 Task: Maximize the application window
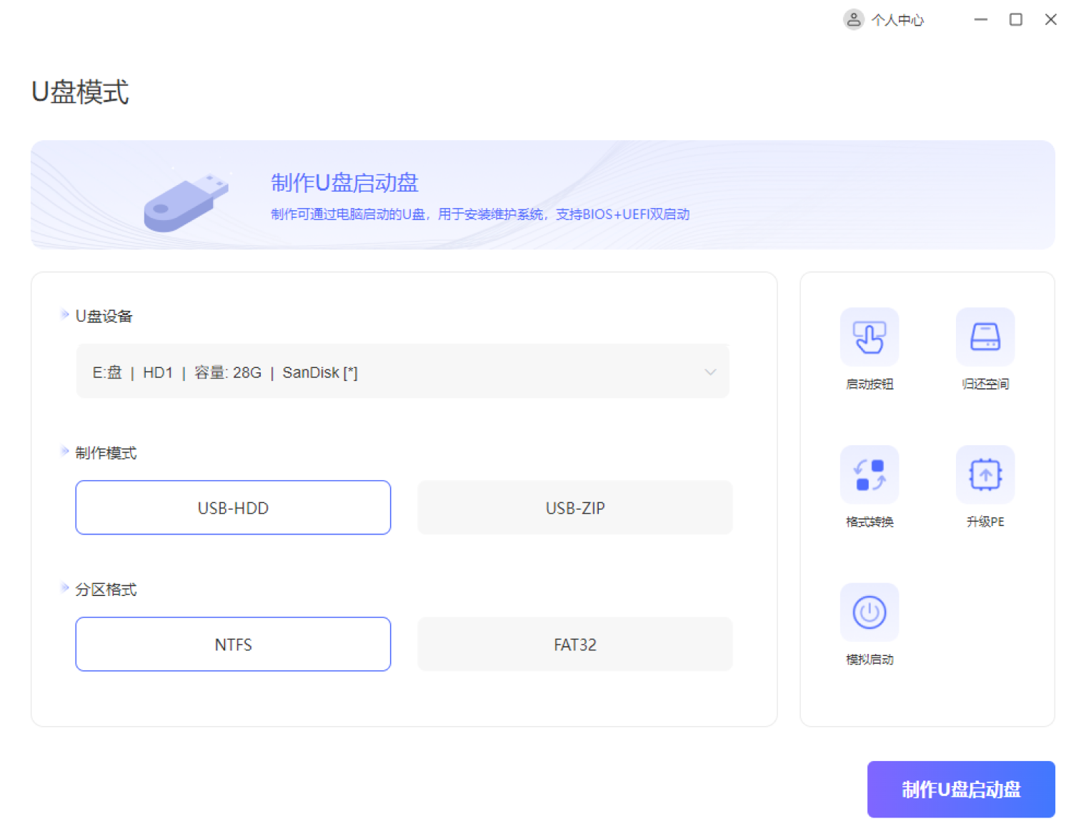click(1015, 19)
